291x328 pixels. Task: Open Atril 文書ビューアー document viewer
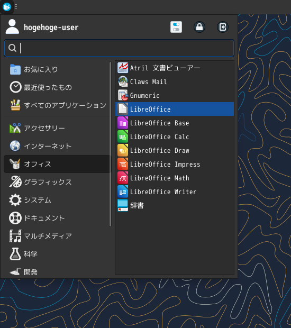coord(175,68)
